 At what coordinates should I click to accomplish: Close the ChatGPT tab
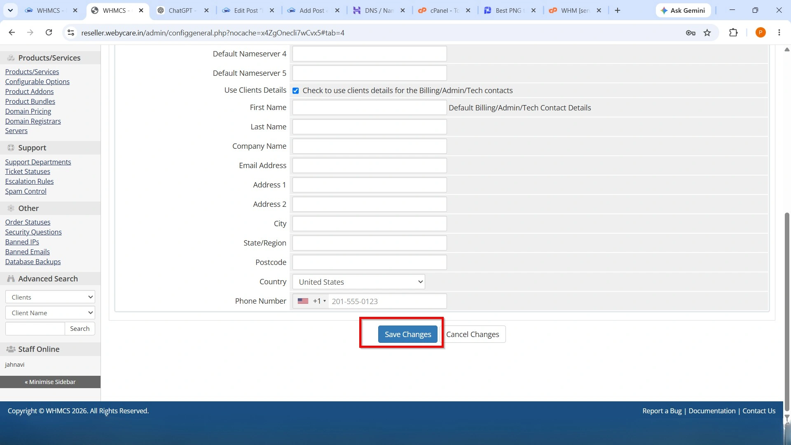point(206,10)
